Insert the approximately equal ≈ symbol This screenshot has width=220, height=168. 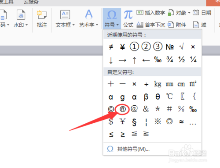click(181, 122)
